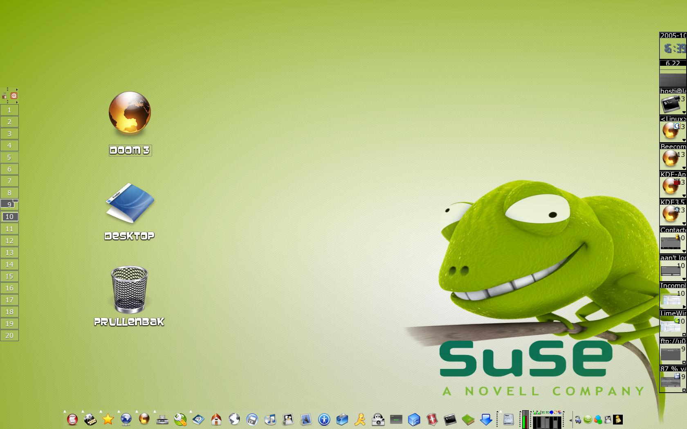Image resolution: width=687 pixels, height=429 pixels.
Task: Activate the hosti@la terminal taskbar entry
Action: click(x=673, y=101)
